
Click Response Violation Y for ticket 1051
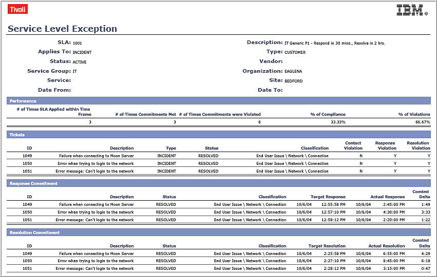coord(395,171)
